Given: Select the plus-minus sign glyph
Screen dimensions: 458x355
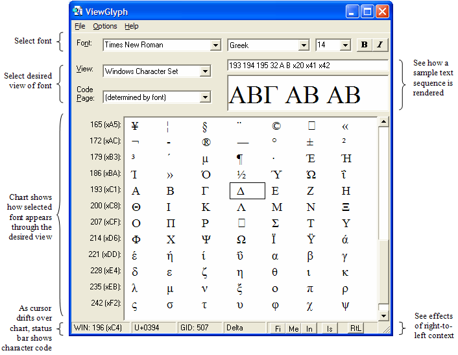Looking at the screenshot, I should tap(310, 142).
